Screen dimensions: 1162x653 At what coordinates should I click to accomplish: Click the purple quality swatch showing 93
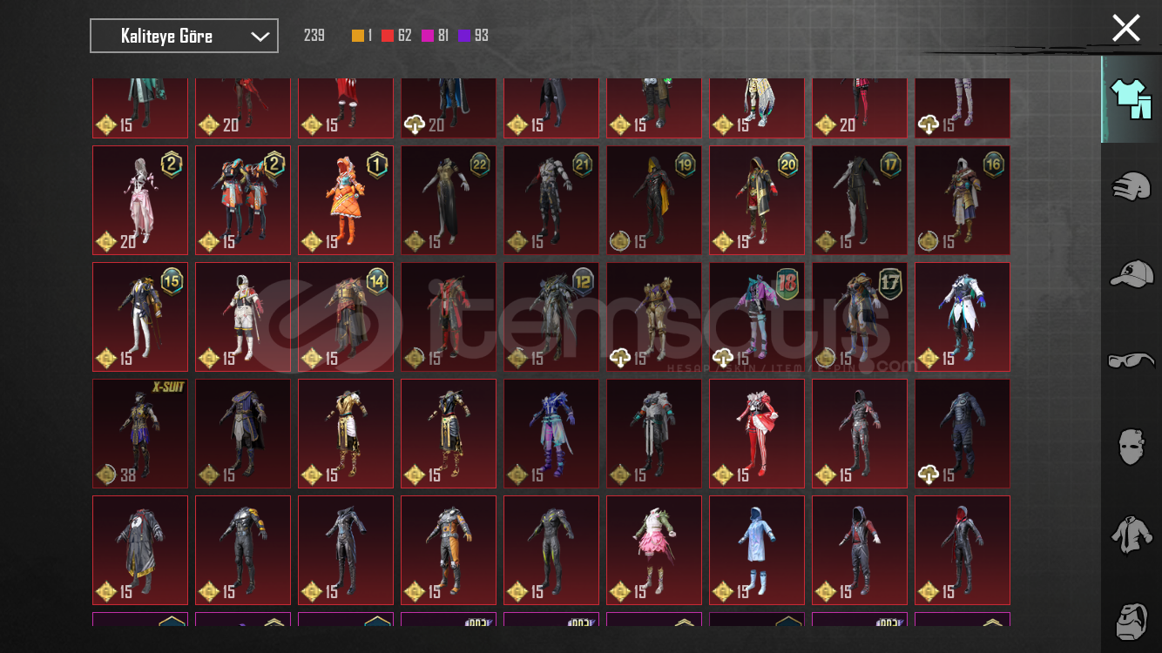click(464, 36)
